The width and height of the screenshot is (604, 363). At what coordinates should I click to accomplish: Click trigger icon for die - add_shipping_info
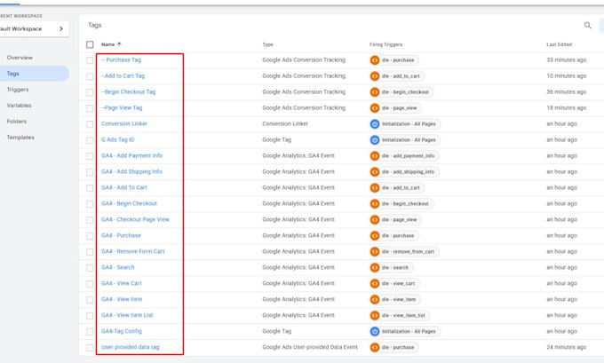point(375,171)
